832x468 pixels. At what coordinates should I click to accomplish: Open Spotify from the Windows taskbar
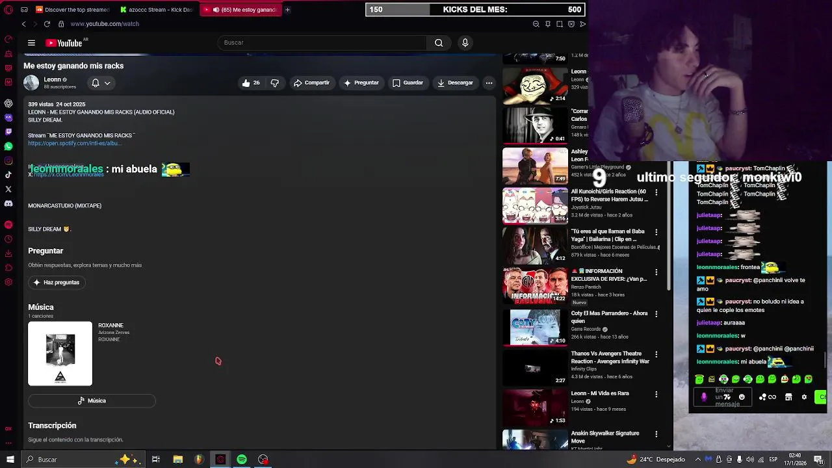coord(242,460)
